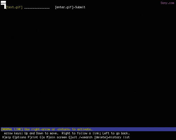The height and width of the screenshot is (140, 176).
Task: Click the O)ptions command in footer
Action: [x=19, y=137]
